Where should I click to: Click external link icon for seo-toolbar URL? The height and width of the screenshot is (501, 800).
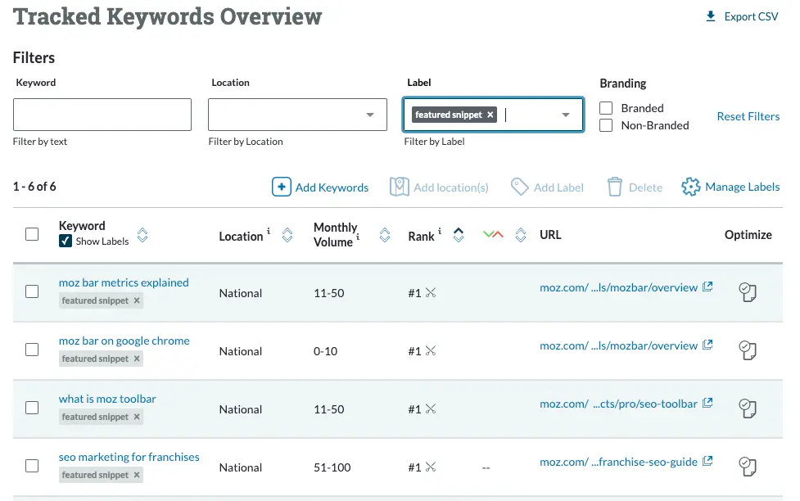tap(707, 404)
